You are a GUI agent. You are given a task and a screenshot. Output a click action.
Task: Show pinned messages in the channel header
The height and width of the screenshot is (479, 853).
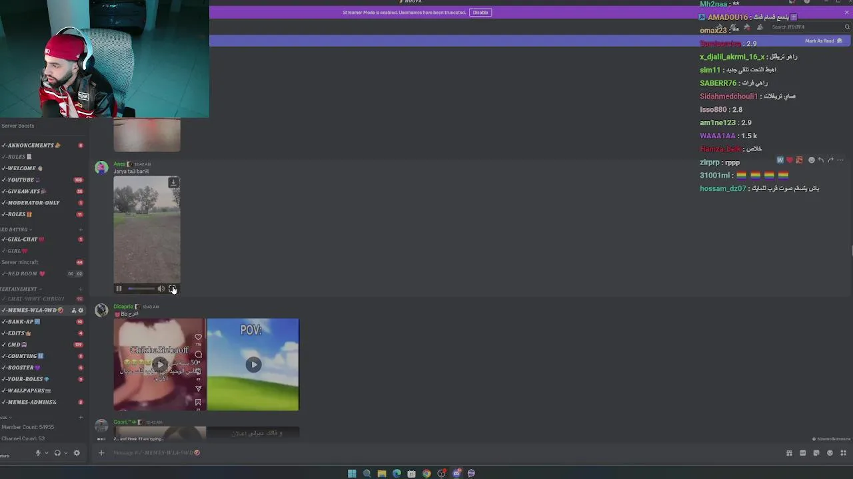(x=746, y=27)
